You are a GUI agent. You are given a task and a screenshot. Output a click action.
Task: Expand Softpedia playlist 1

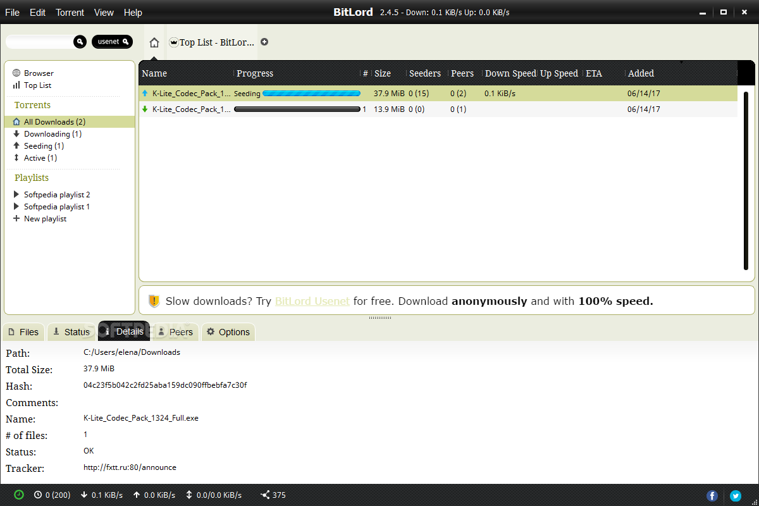point(17,206)
